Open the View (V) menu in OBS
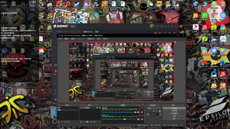Screen dimensions: 230x129 pos(73,39)
